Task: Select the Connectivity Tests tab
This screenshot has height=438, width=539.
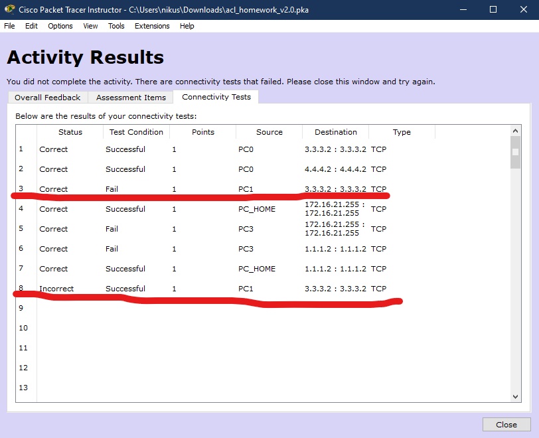Action: 216,97
